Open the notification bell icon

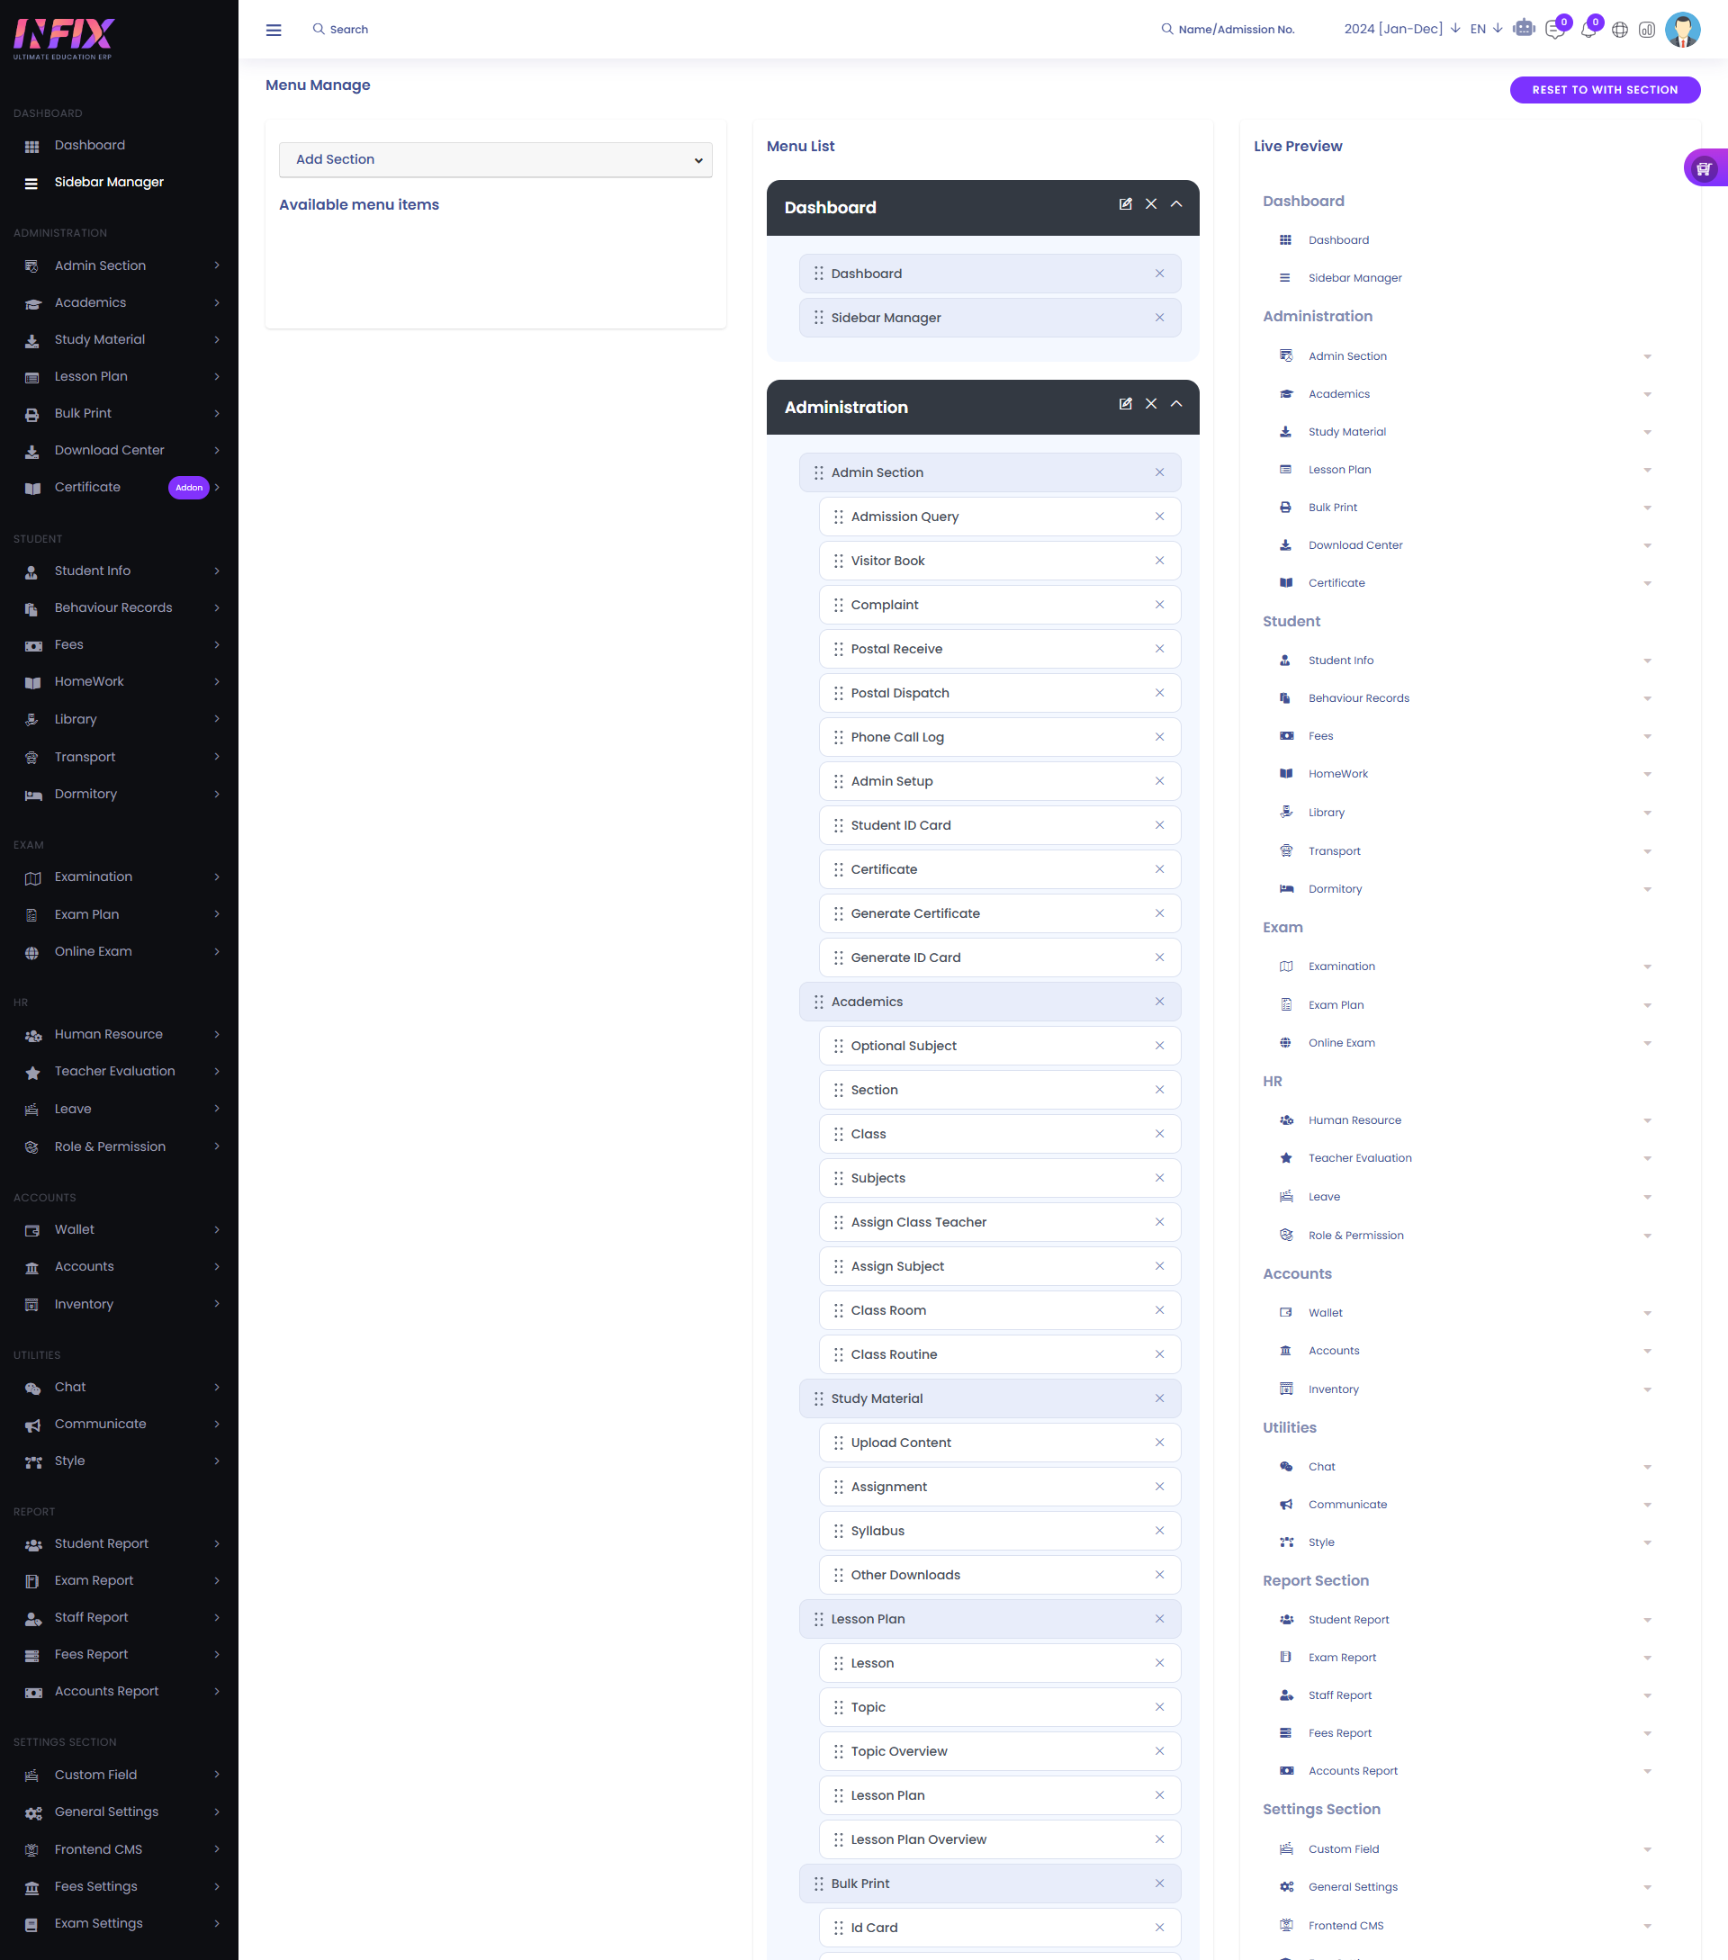(x=1588, y=30)
